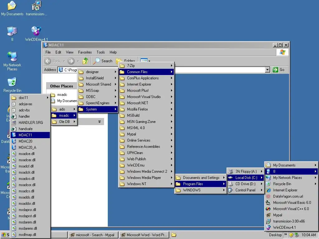Viewport: 319px width, 239px height.
Task: Choose the adcjavas file entry
Action: point(30,104)
